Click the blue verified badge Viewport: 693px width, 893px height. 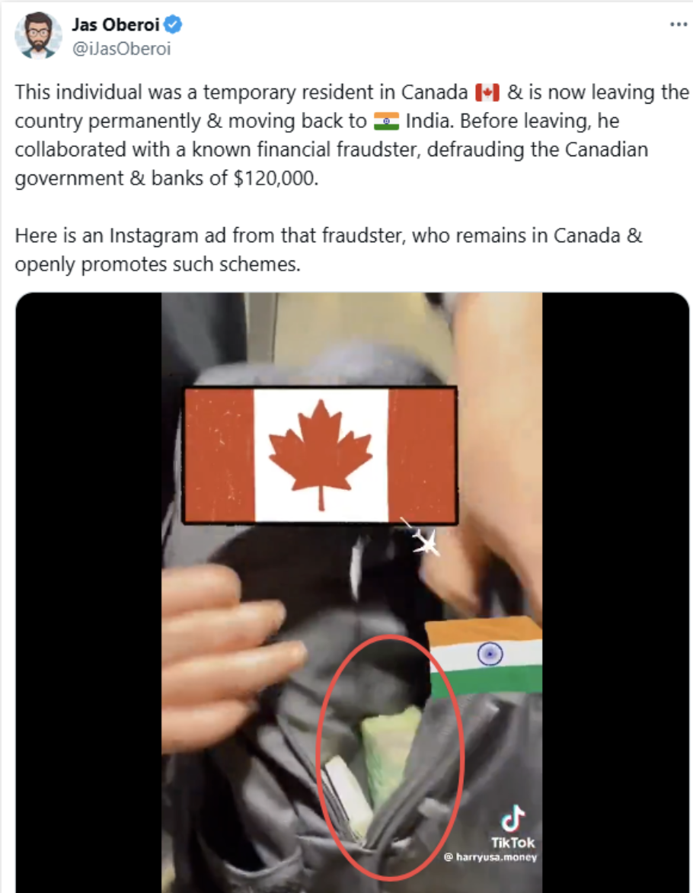pyautogui.click(x=173, y=24)
